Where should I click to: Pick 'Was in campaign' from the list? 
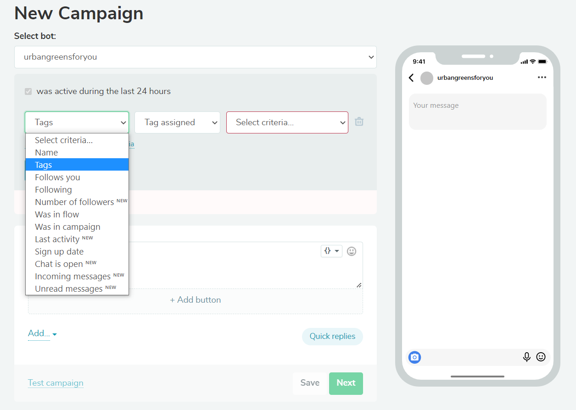[x=67, y=227]
